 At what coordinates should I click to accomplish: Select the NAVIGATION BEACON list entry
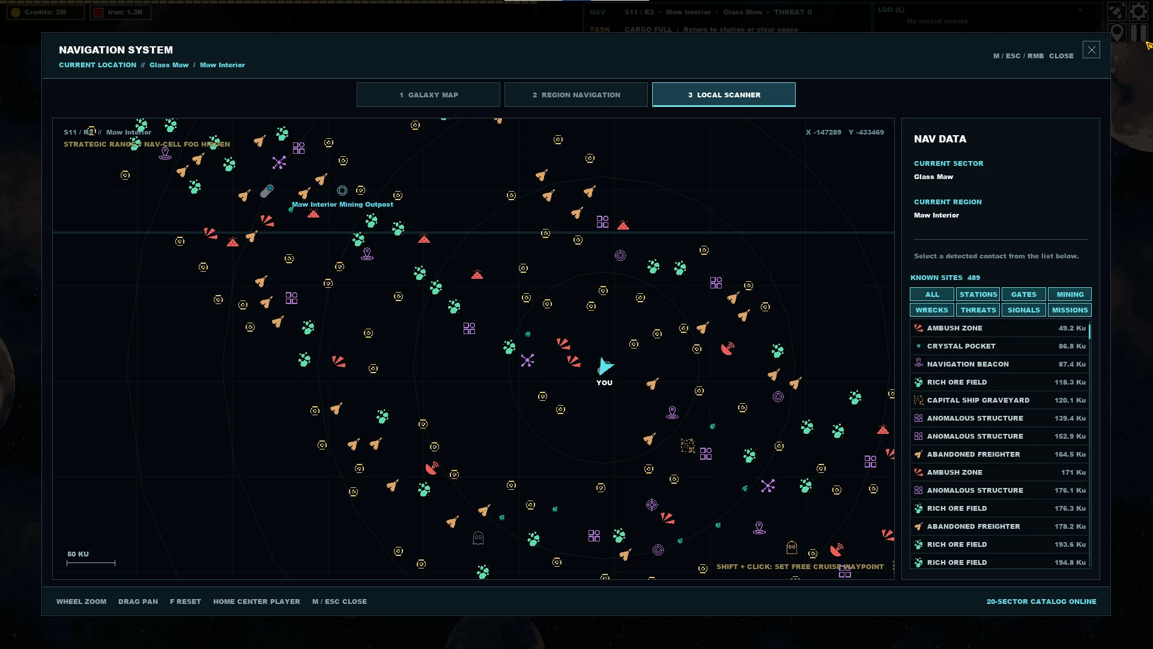pyautogui.click(x=1000, y=364)
